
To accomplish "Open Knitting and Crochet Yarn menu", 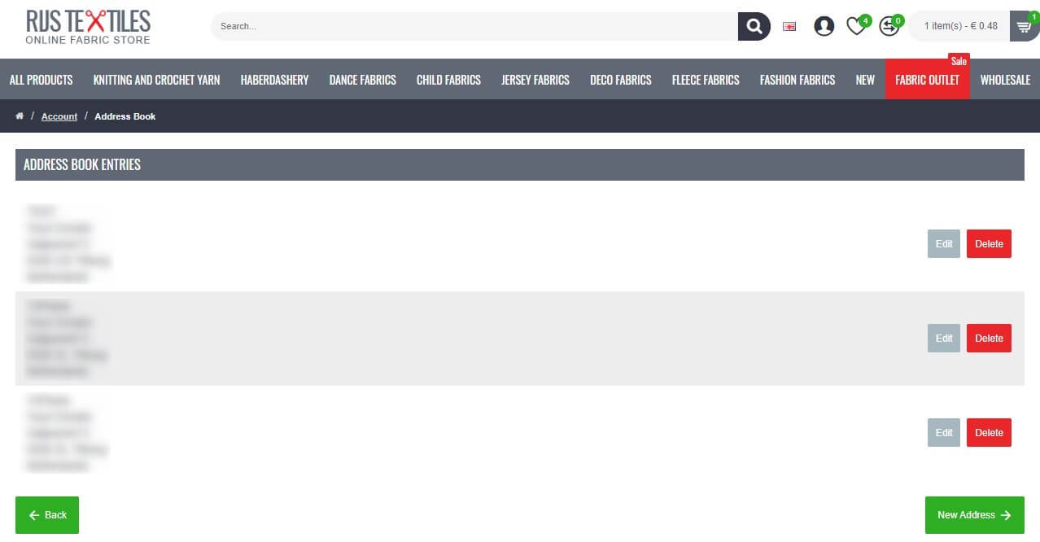I will (156, 80).
